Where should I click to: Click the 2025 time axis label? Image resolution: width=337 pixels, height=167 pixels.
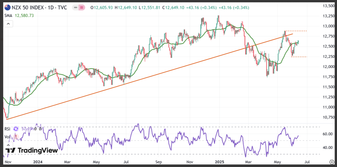point(219,162)
